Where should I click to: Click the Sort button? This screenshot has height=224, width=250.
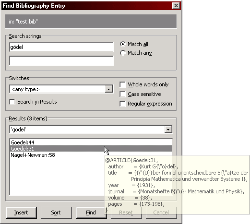(56, 212)
